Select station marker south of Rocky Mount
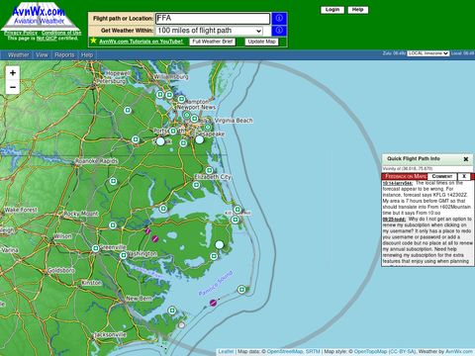The image size is (475, 356). (x=113, y=225)
